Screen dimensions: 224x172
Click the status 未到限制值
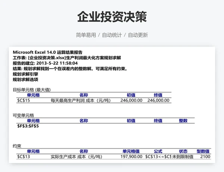tap(183, 157)
